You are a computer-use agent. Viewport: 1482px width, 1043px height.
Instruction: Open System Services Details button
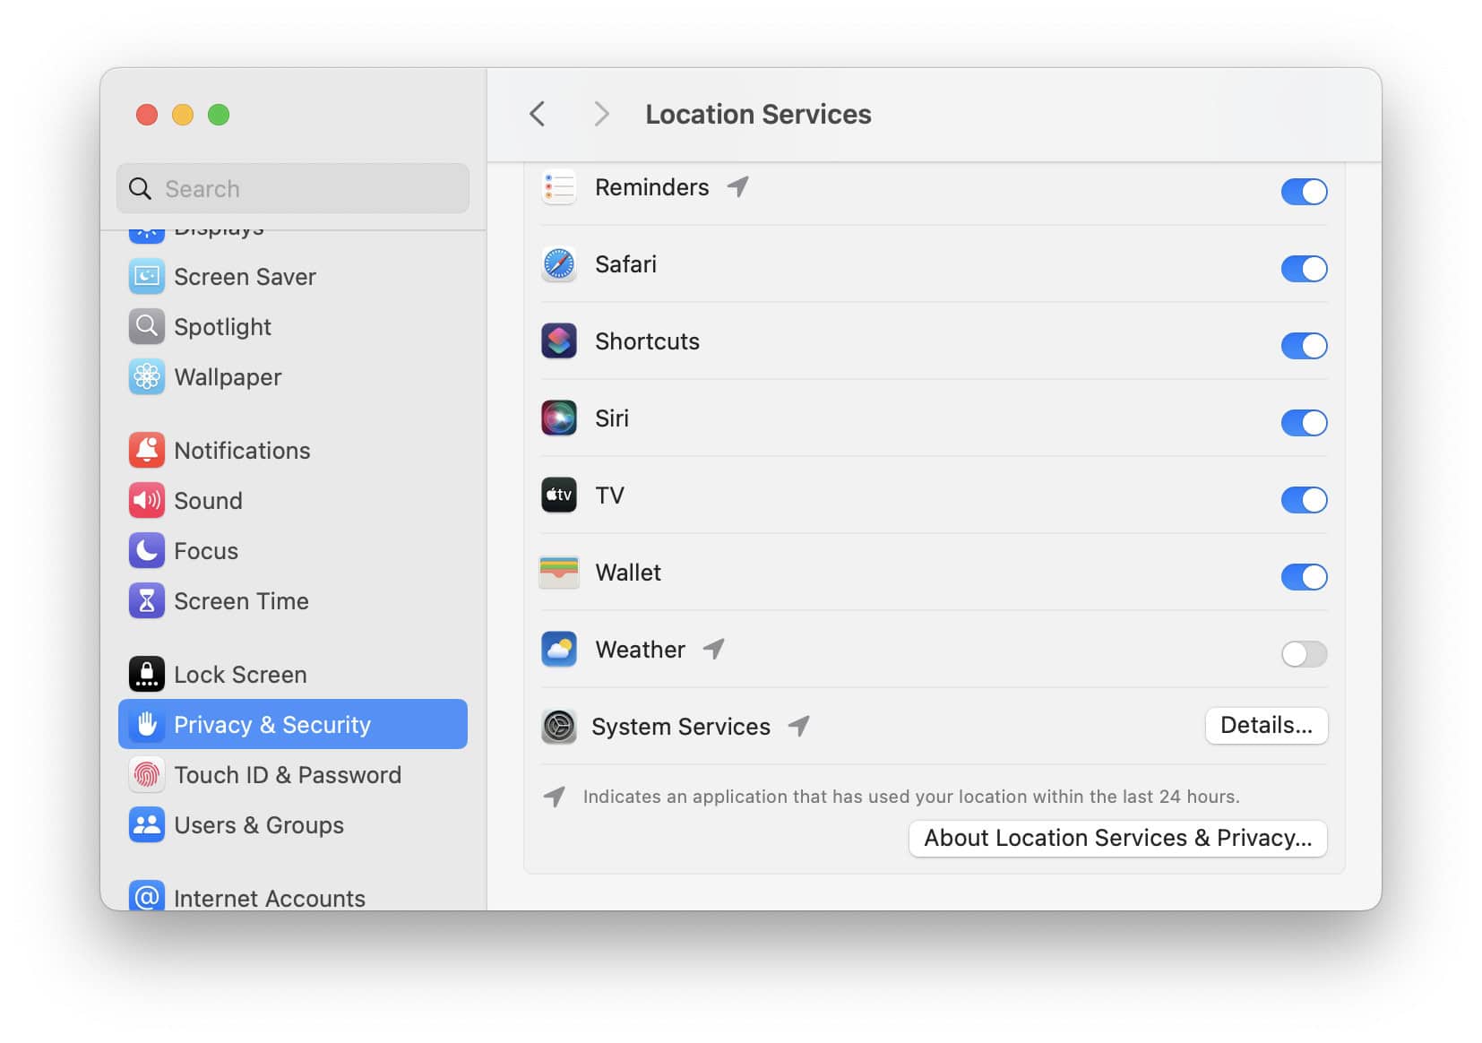(x=1266, y=725)
